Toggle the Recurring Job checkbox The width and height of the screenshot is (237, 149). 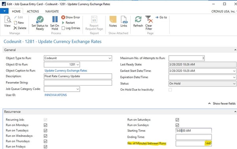[x=45, y=120]
